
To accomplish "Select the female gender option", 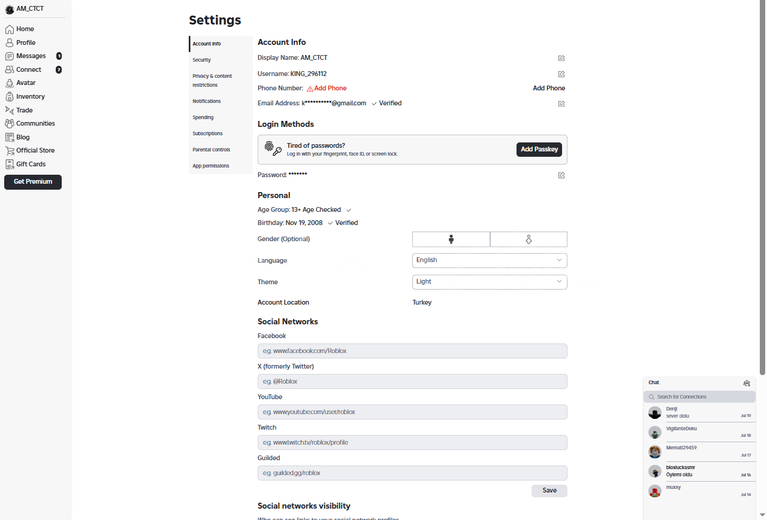I will [529, 239].
